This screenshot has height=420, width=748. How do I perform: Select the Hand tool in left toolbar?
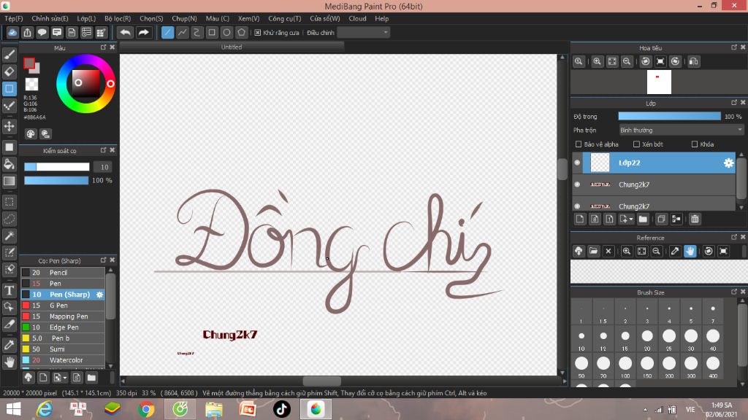point(9,362)
